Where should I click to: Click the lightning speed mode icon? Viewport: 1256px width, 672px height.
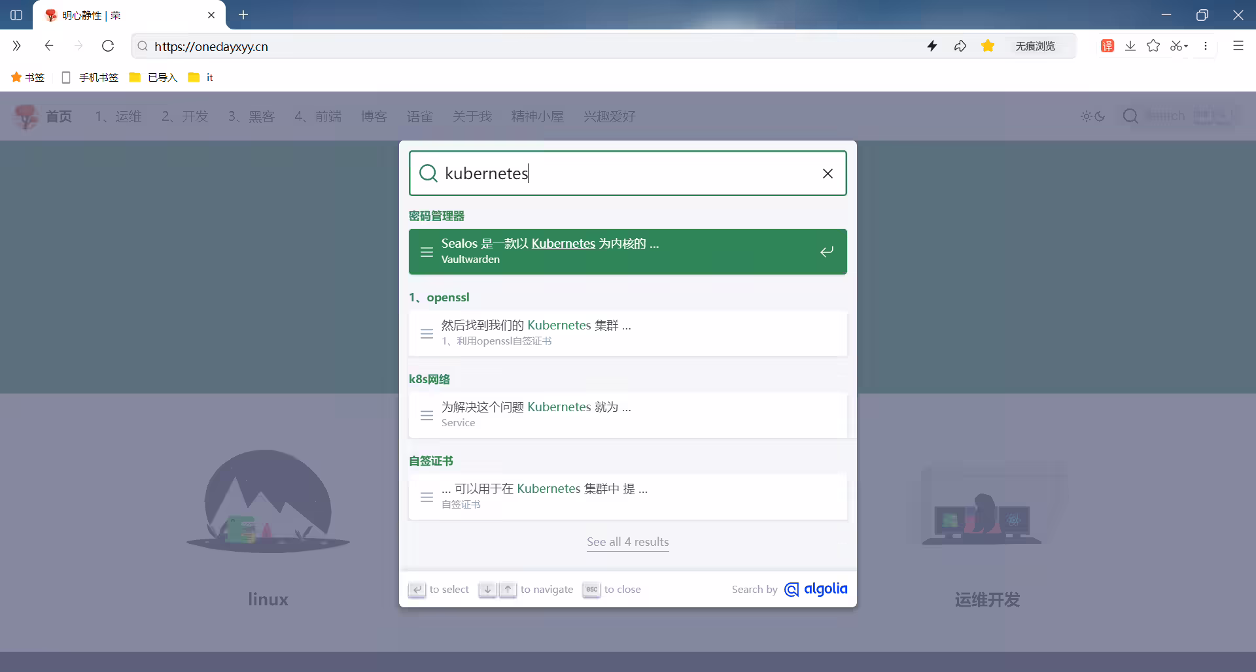[932, 46]
